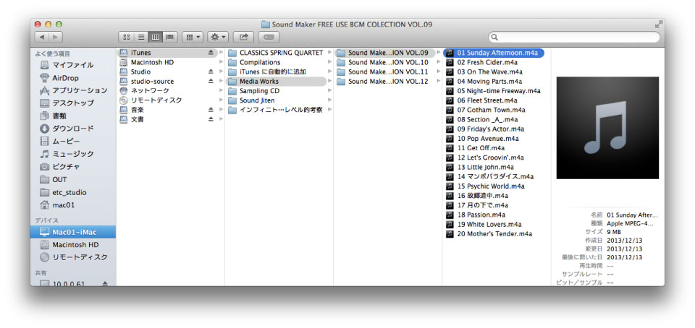Eject the 音楽 volume
This screenshot has height=328, width=695.
(x=211, y=110)
